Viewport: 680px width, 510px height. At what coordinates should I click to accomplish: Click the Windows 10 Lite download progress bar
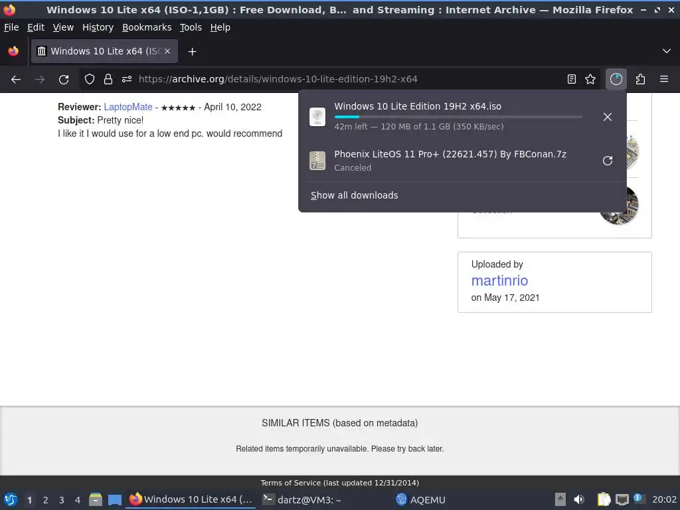[x=458, y=117]
